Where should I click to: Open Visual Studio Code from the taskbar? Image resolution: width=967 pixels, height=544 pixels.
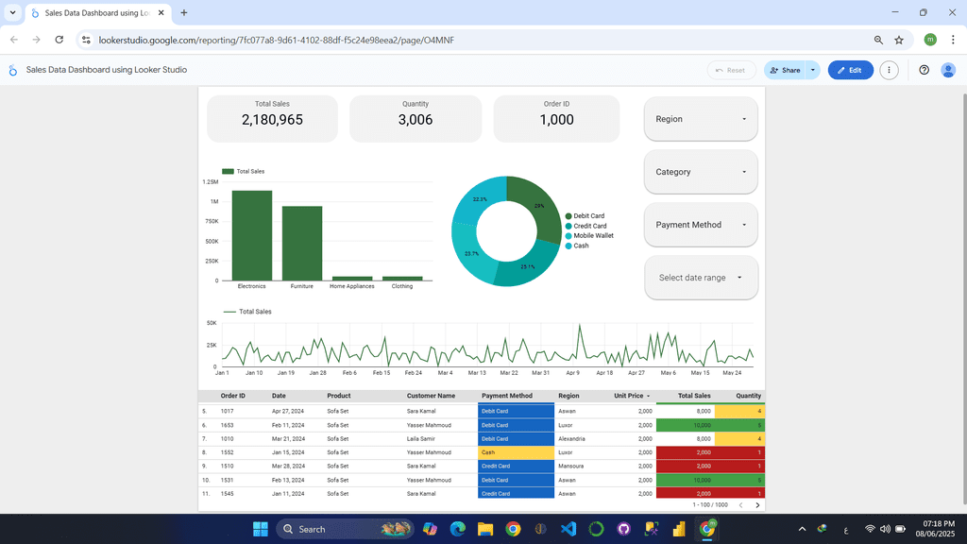[x=568, y=529]
